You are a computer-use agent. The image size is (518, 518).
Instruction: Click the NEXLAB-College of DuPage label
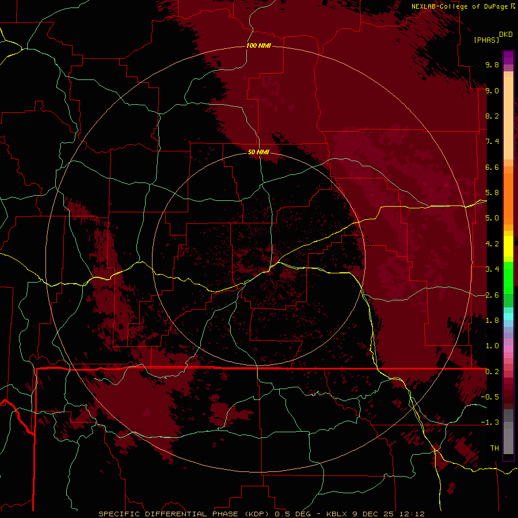(x=460, y=6)
